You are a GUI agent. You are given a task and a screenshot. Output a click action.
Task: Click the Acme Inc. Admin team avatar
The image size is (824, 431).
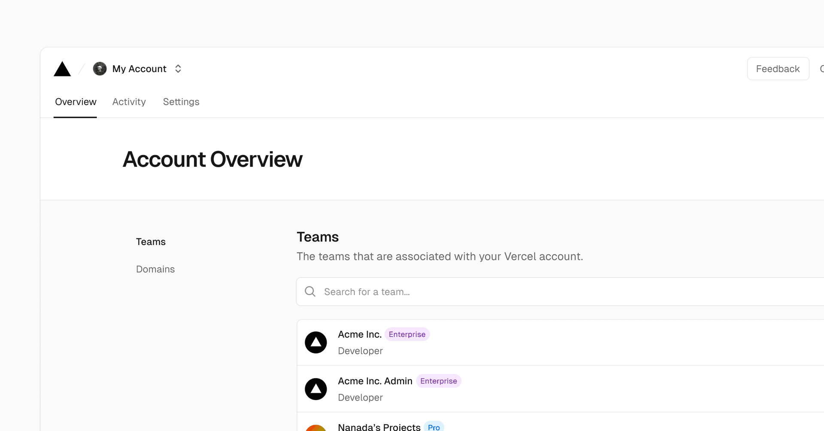(316, 389)
